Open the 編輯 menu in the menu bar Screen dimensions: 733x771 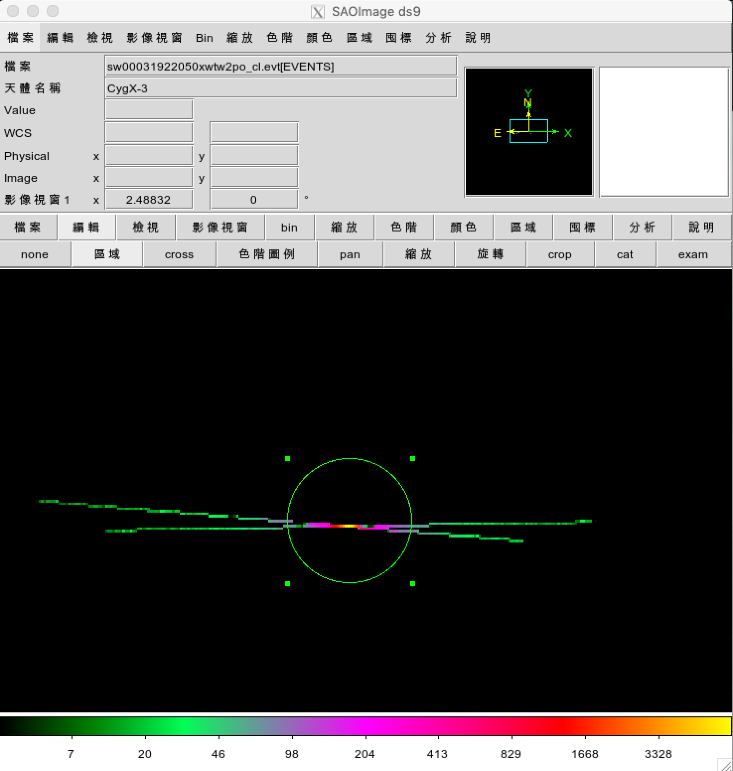click(x=60, y=38)
